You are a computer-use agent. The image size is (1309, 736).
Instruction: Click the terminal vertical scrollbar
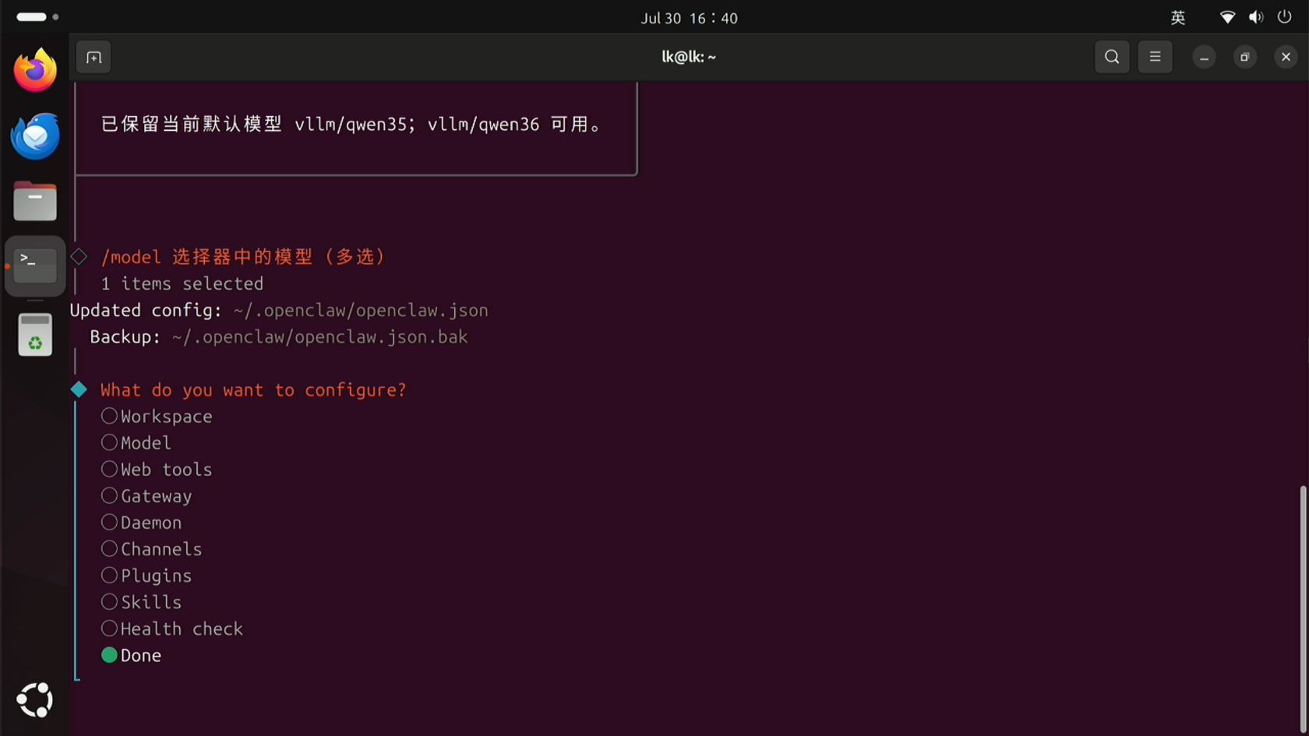(x=1303, y=607)
